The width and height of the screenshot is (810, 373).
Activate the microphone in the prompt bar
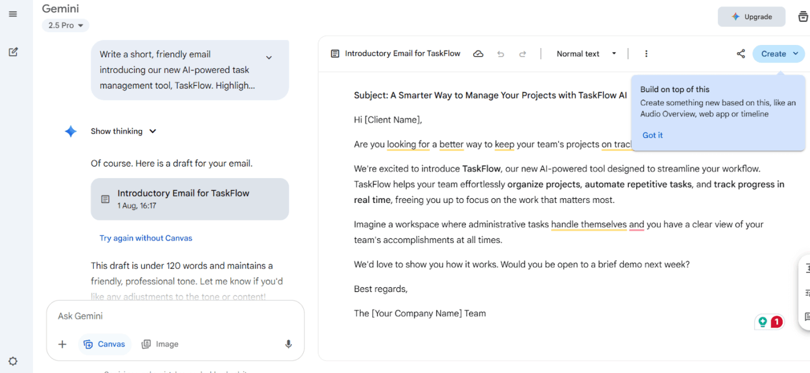pos(288,344)
